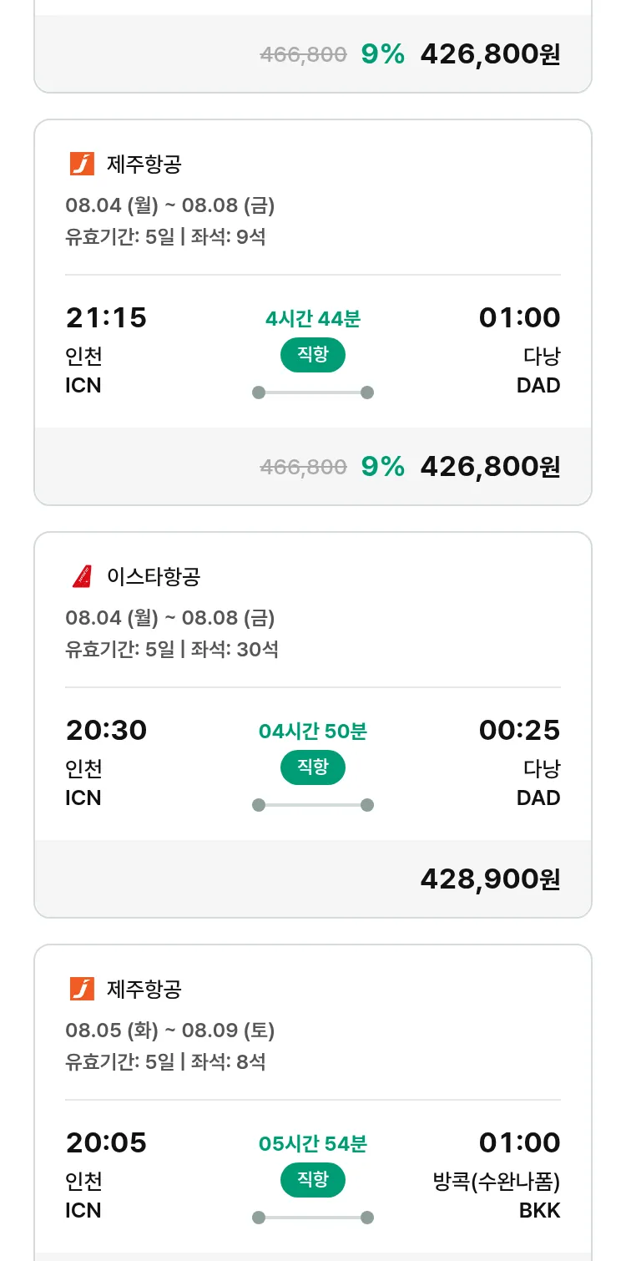Click the 08.05 (화) ~ 08.09 (토) date range
The image size is (626, 1261).
tap(169, 1030)
